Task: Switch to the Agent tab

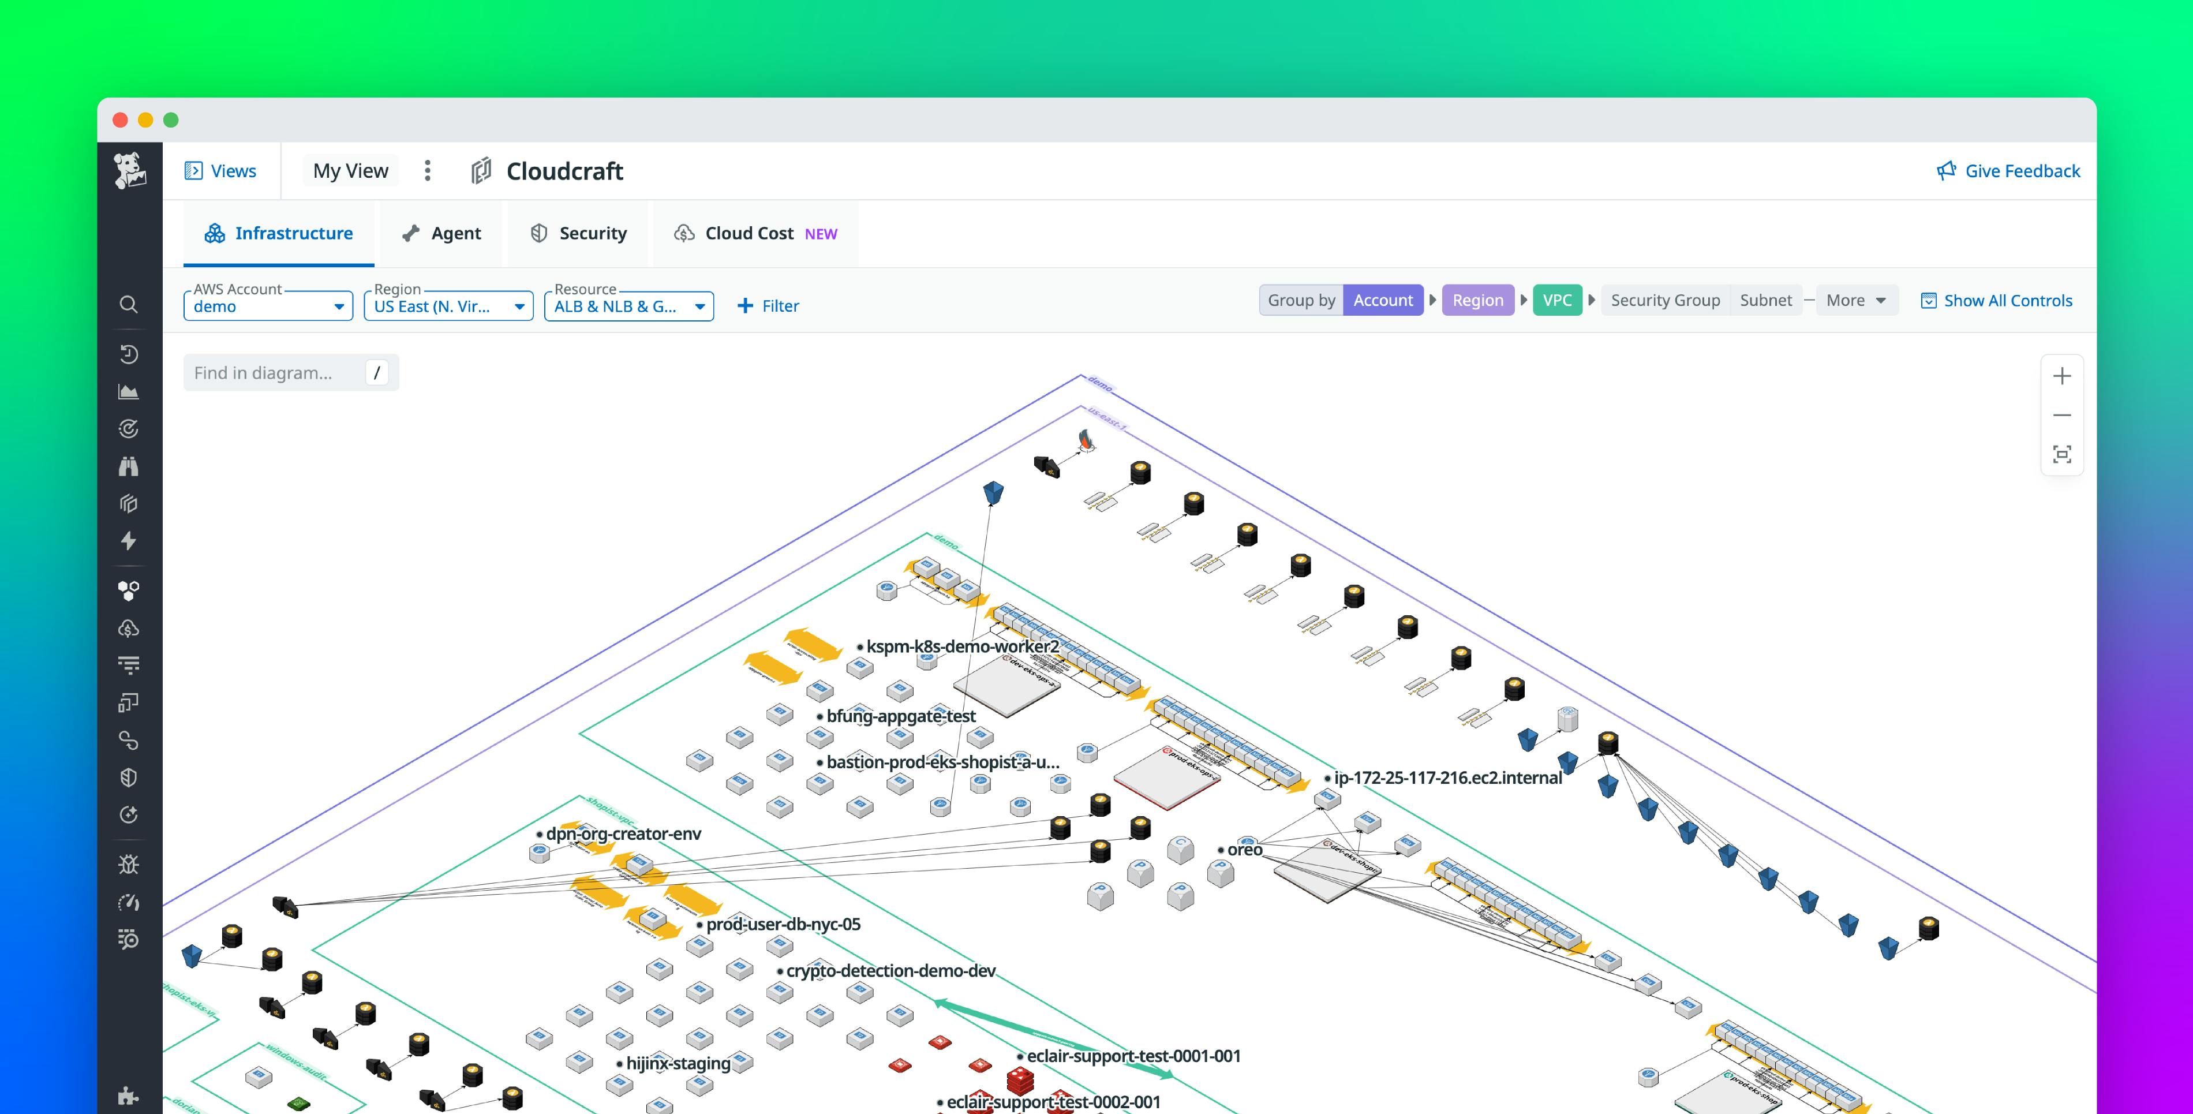Action: point(442,233)
